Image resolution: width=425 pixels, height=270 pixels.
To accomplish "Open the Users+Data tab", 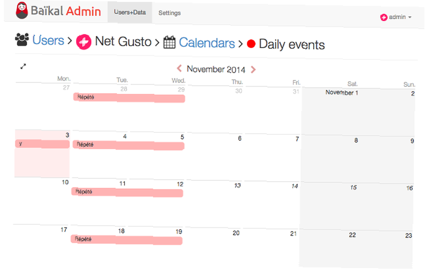I will pos(130,12).
